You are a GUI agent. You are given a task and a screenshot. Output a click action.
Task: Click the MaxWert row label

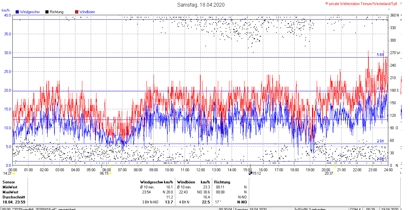[10, 192]
